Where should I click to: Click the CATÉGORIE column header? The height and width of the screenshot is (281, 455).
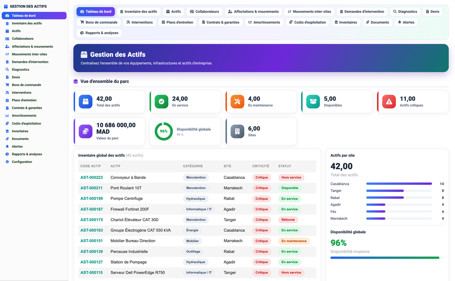pos(193,166)
